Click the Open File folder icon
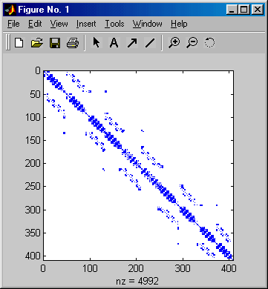268x289 pixels. (x=37, y=43)
